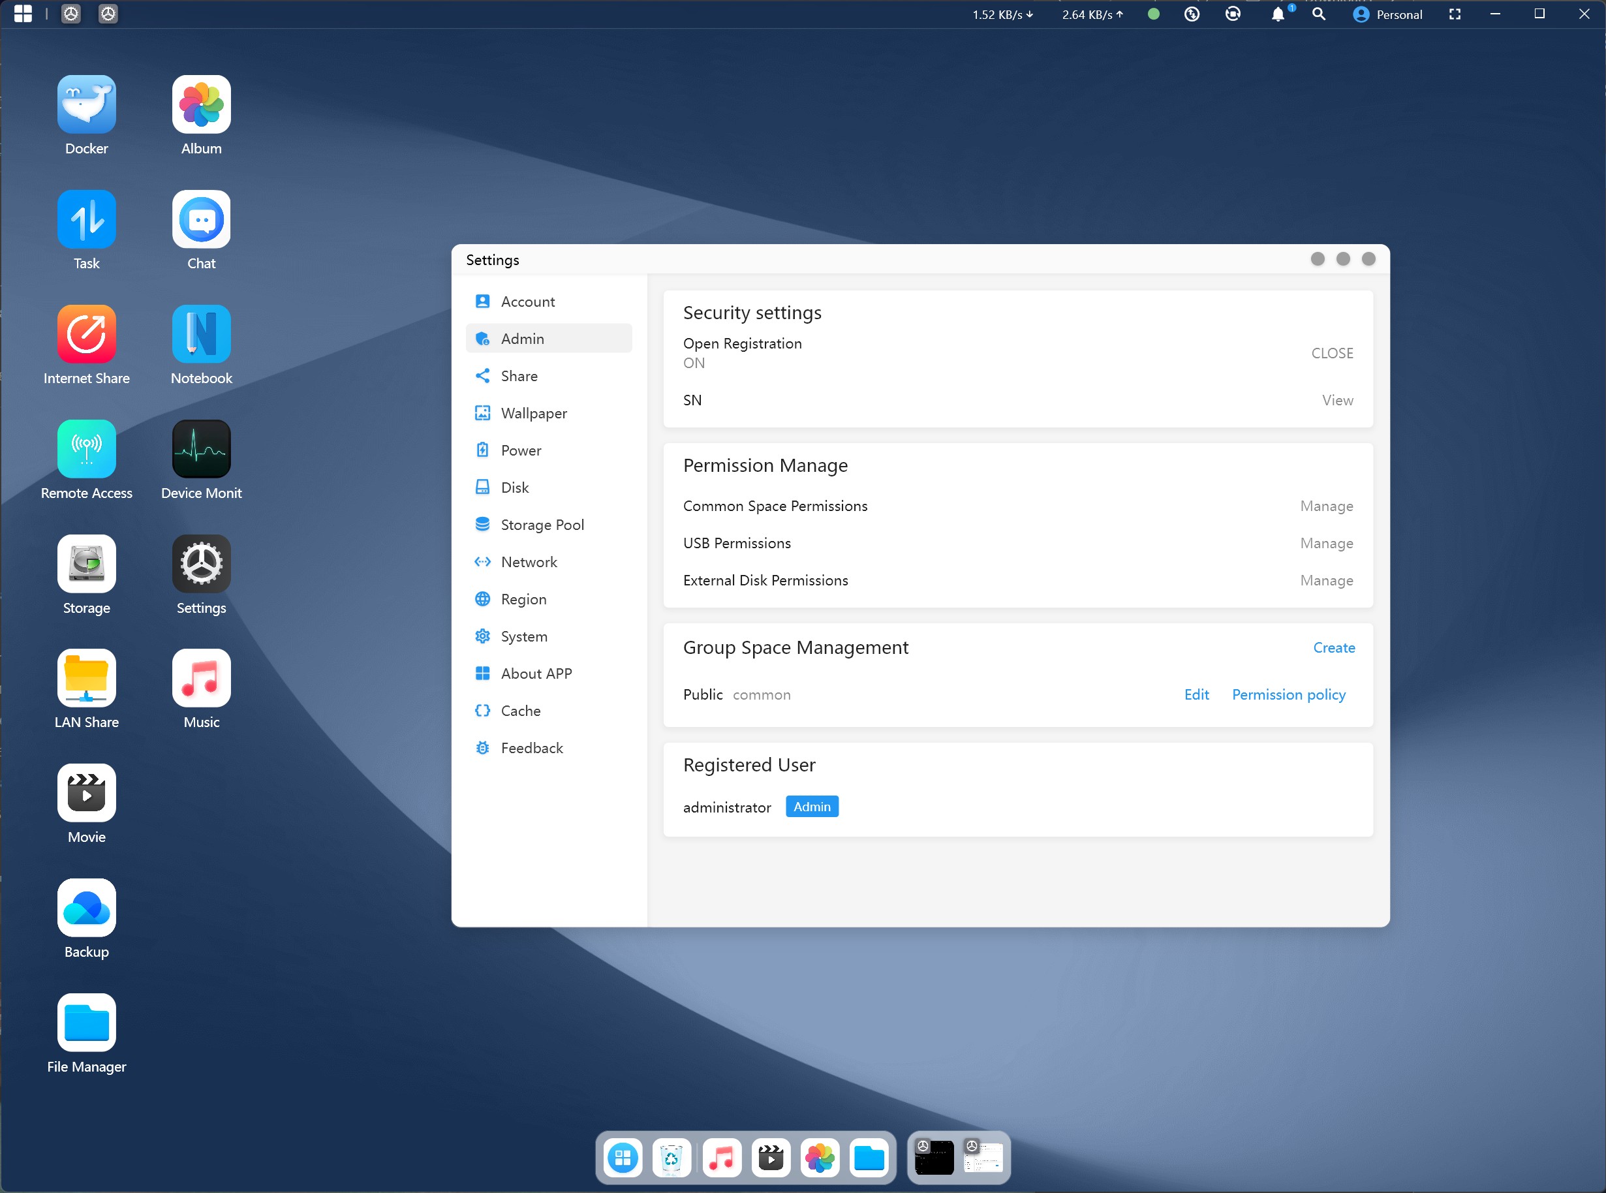Open the Backup app icon
1606x1193 pixels.
point(87,908)
